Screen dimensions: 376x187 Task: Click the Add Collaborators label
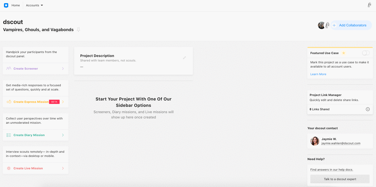[x=353, y=25]
